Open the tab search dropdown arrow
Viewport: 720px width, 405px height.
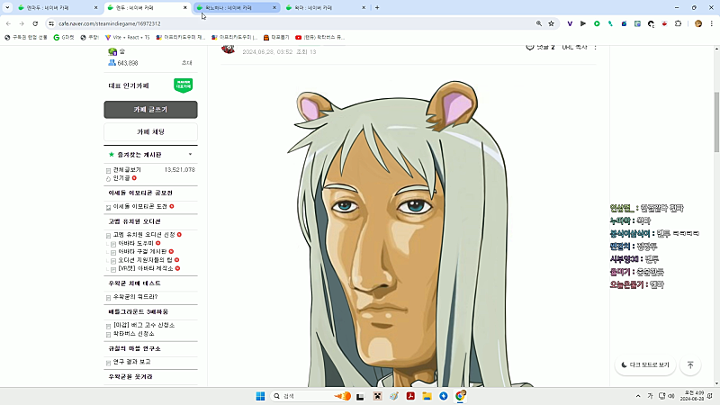(7, 7)
